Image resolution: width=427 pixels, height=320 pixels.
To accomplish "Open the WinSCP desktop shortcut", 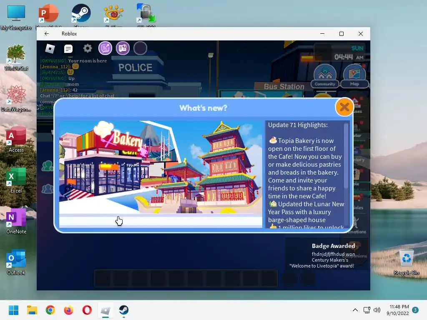I will pyautogui.click(x=146, y=16).
